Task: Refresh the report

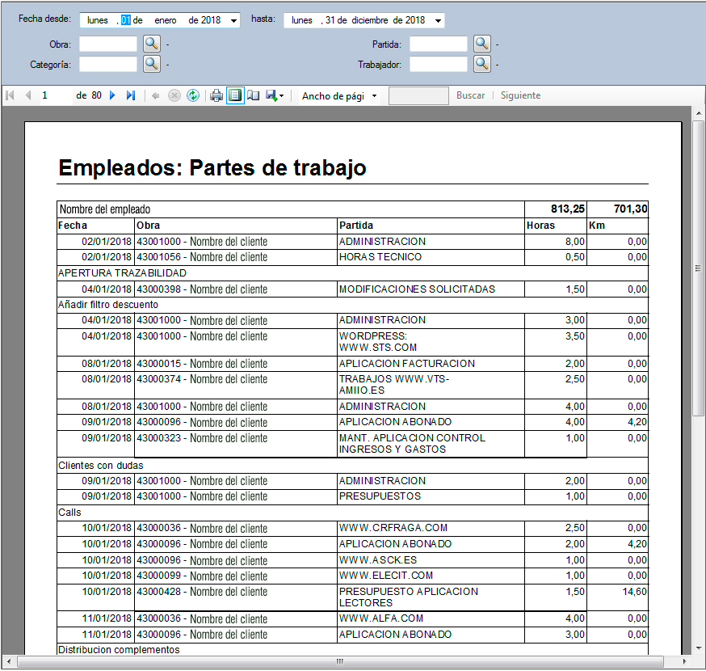Action: (x=193, y=95)
